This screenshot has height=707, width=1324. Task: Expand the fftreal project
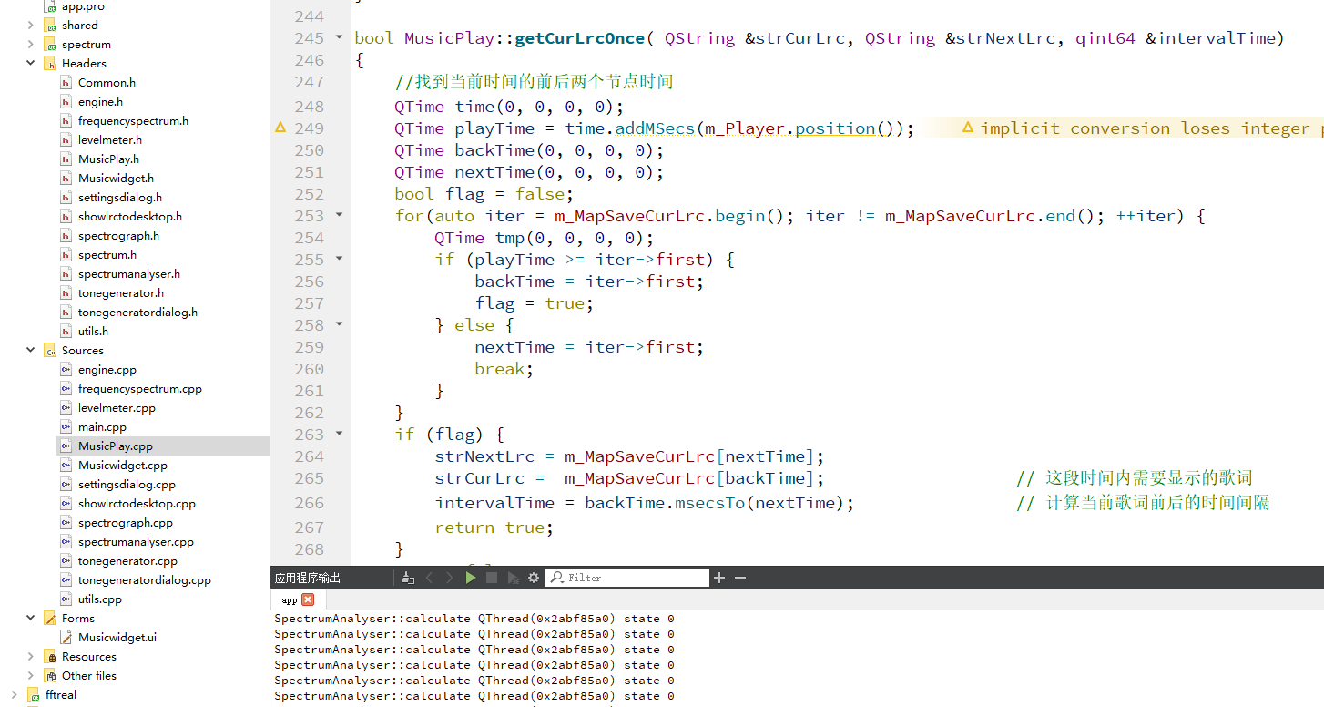tap(15, 694)
